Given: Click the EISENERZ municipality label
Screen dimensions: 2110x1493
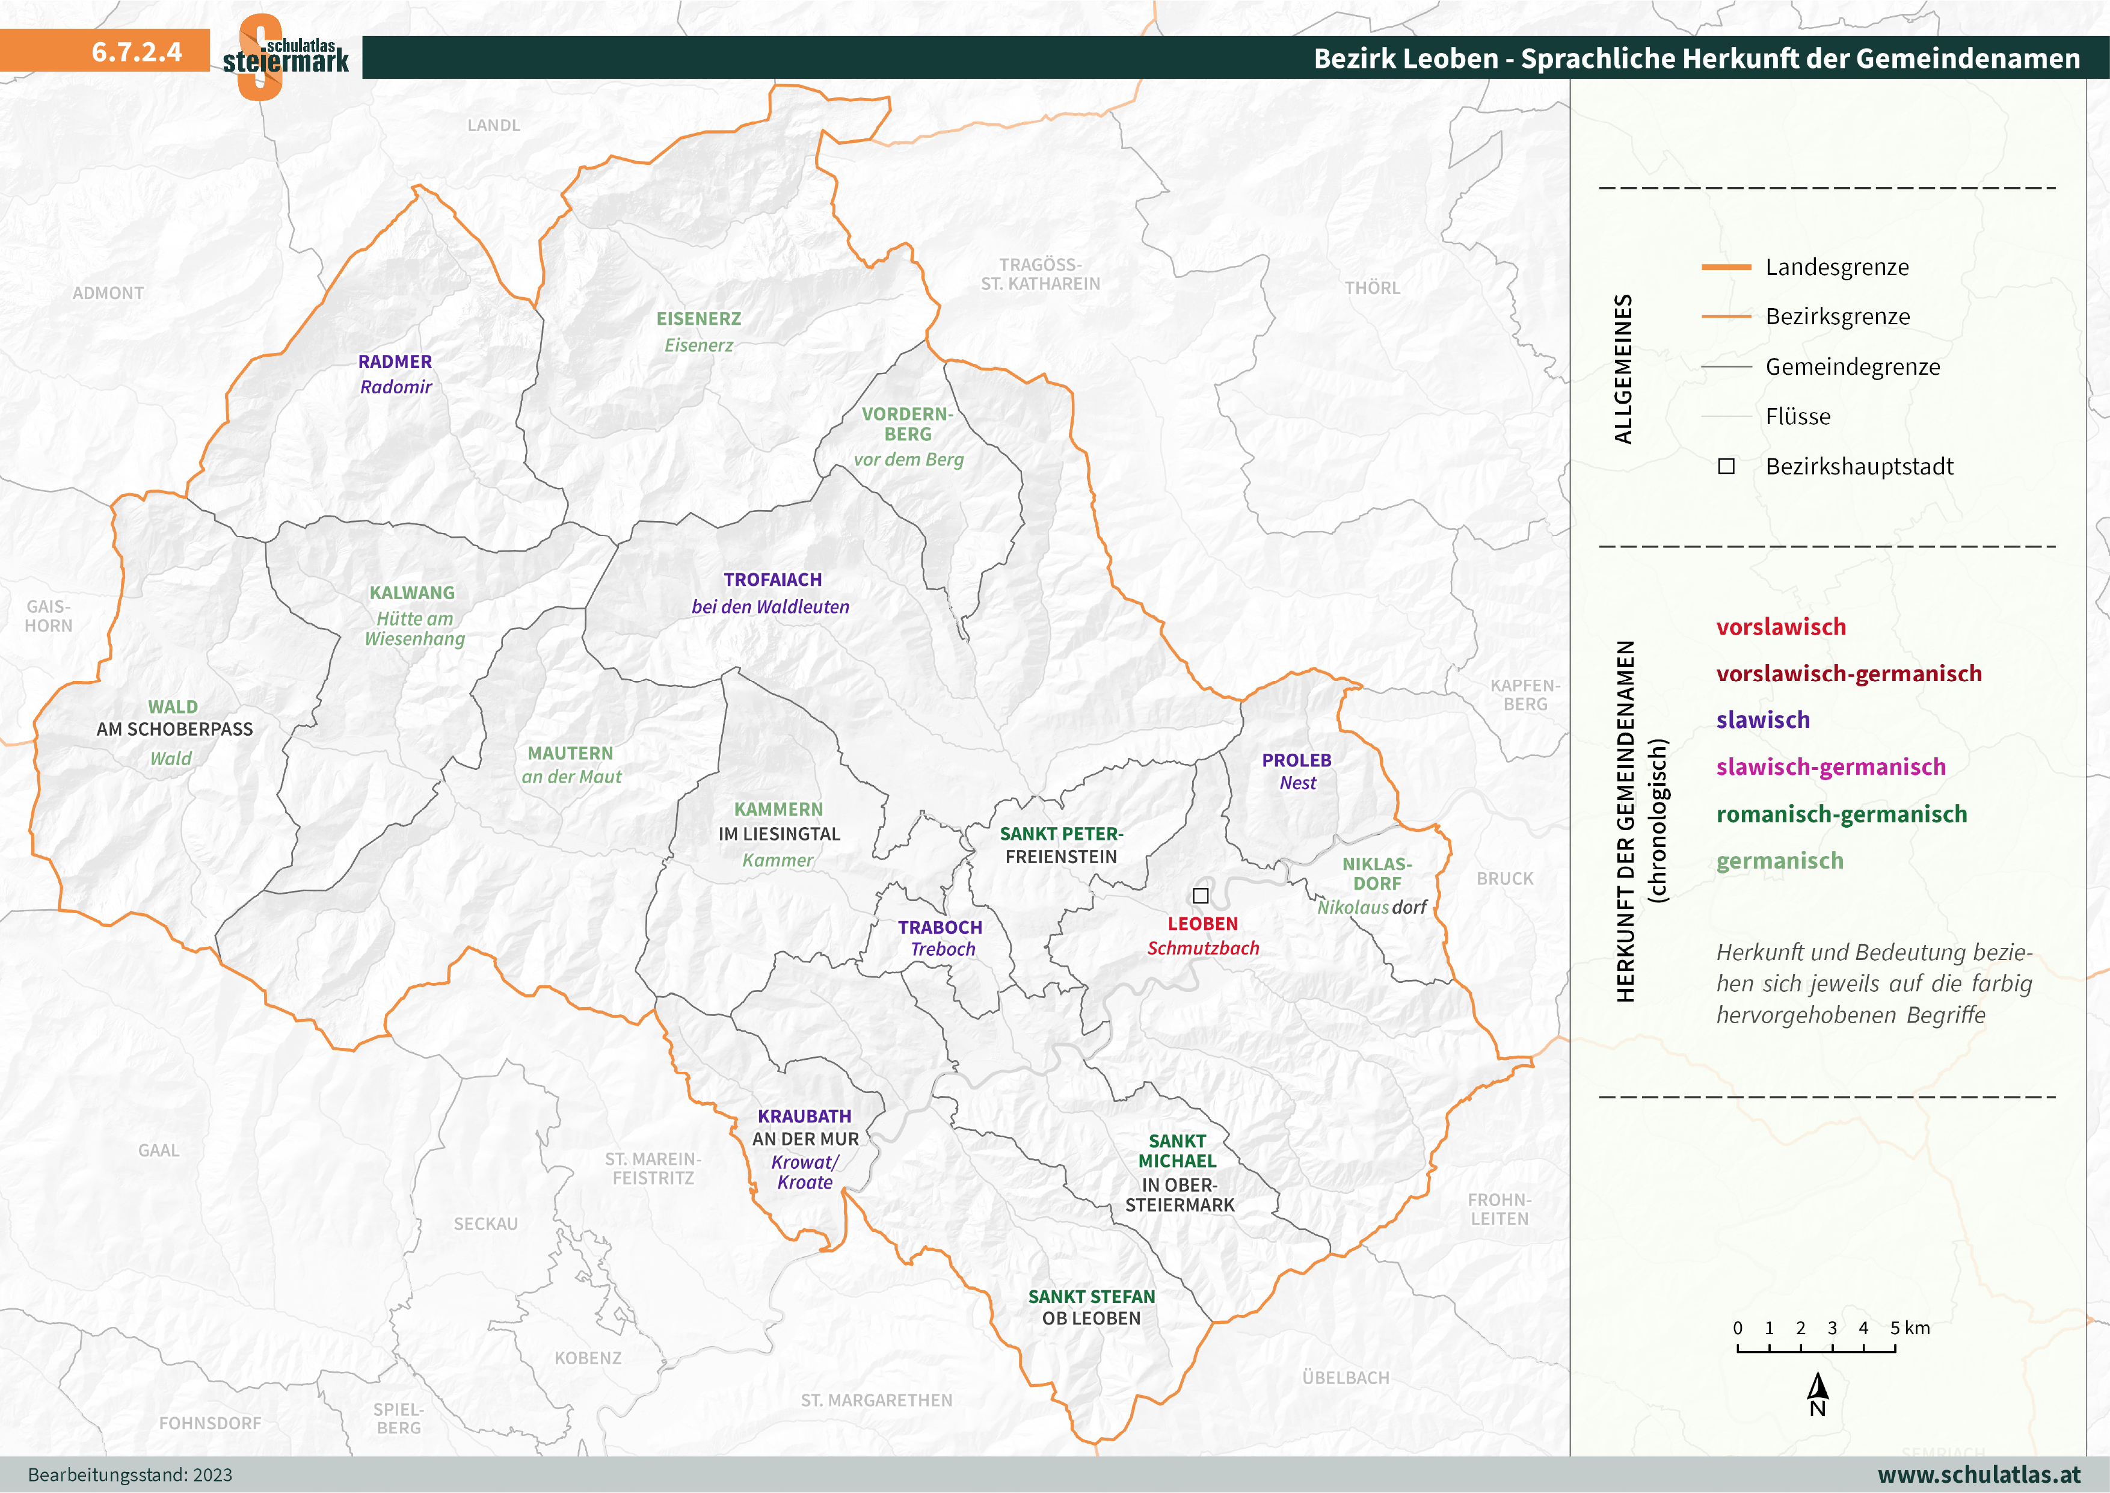Looking at the screenshot, I should [698, 319].
